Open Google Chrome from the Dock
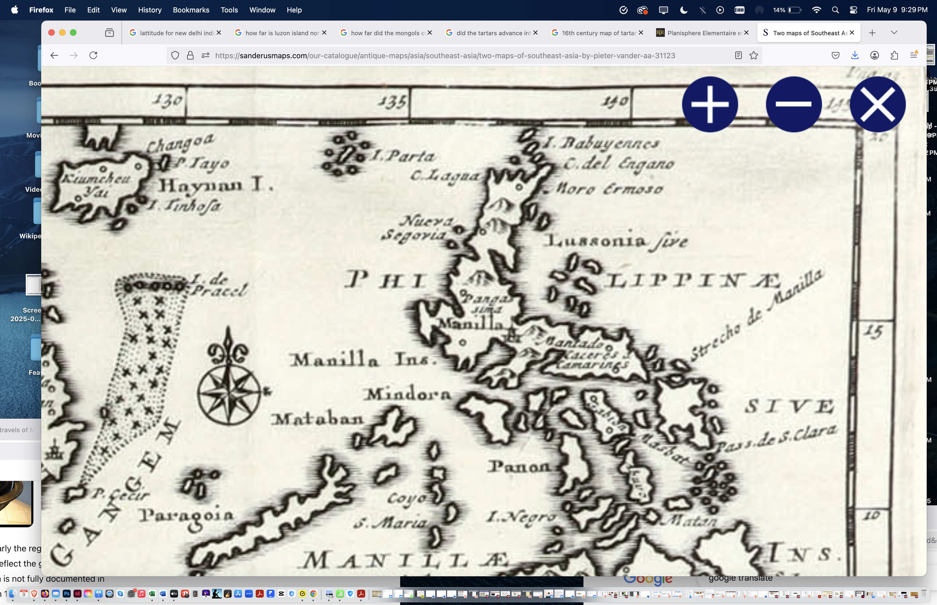 pos(313,594)
